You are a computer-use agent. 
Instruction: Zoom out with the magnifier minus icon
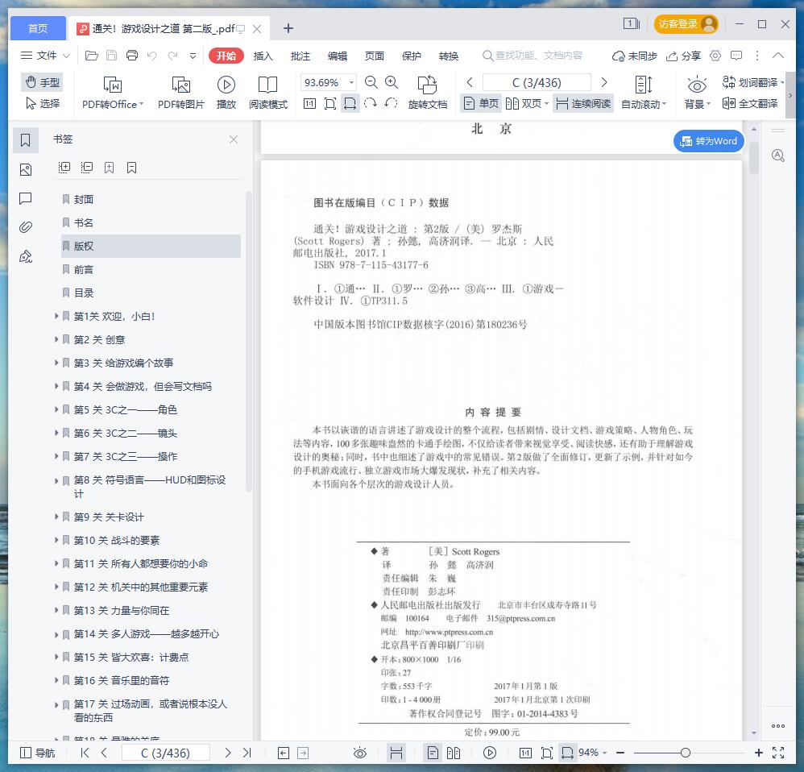(371, 82)
